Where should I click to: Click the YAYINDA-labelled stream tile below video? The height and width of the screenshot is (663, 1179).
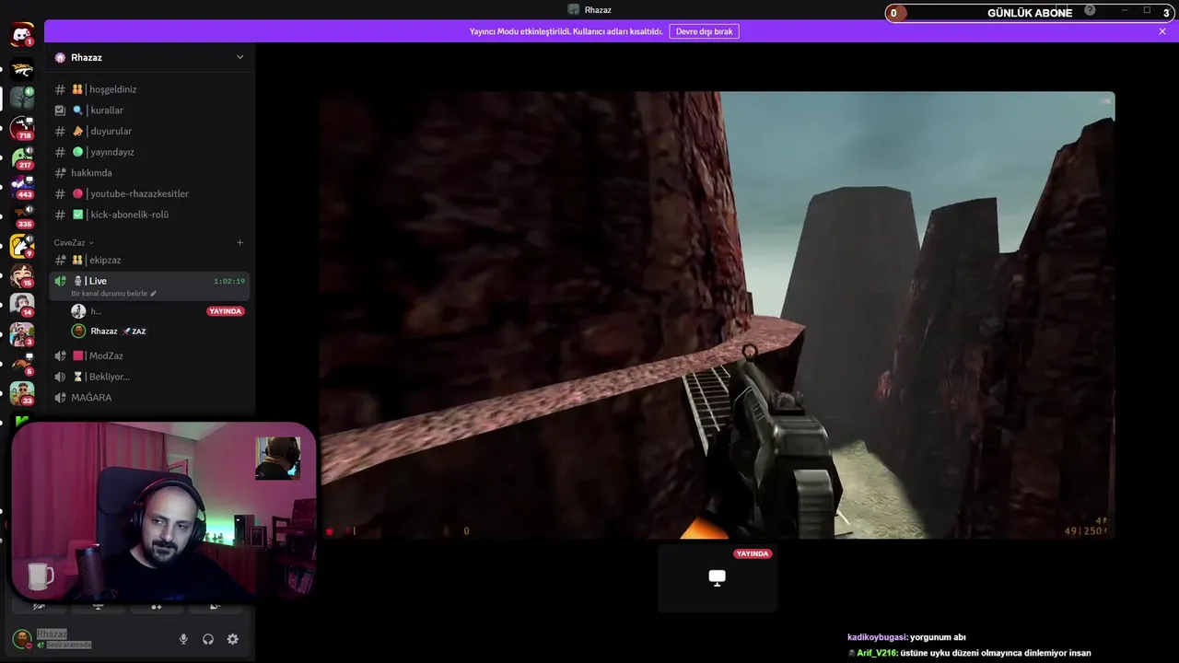point(717,577)
